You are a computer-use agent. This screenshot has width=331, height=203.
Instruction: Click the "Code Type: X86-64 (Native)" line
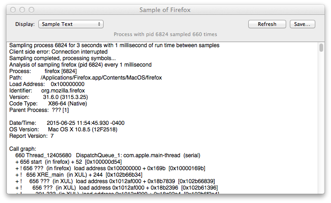click(48, 104)
